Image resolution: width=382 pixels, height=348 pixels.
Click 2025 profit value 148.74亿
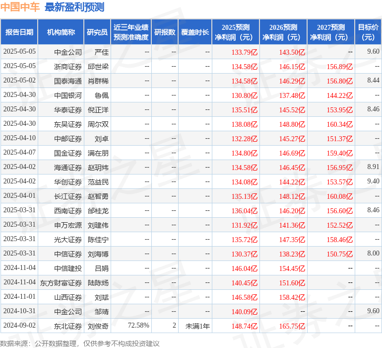coord(245,326)
